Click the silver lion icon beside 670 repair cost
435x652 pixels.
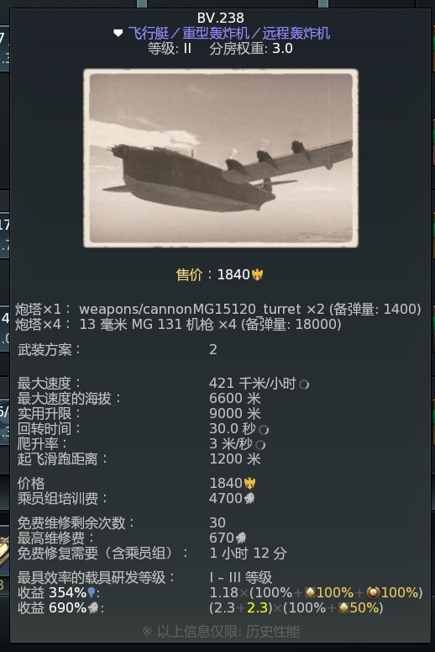click(241, 538)
